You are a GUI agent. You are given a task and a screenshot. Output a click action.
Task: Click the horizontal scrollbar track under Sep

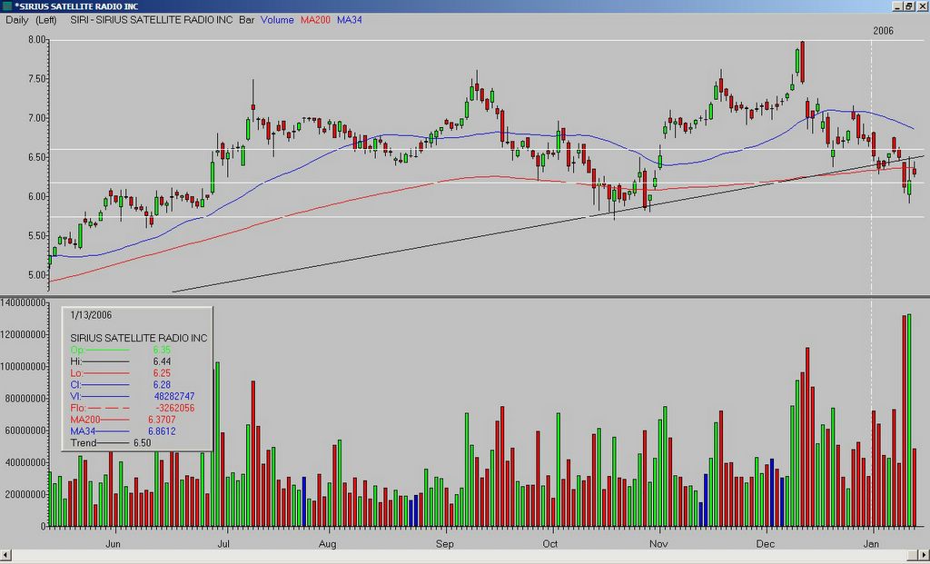click(x=445, y=555)
